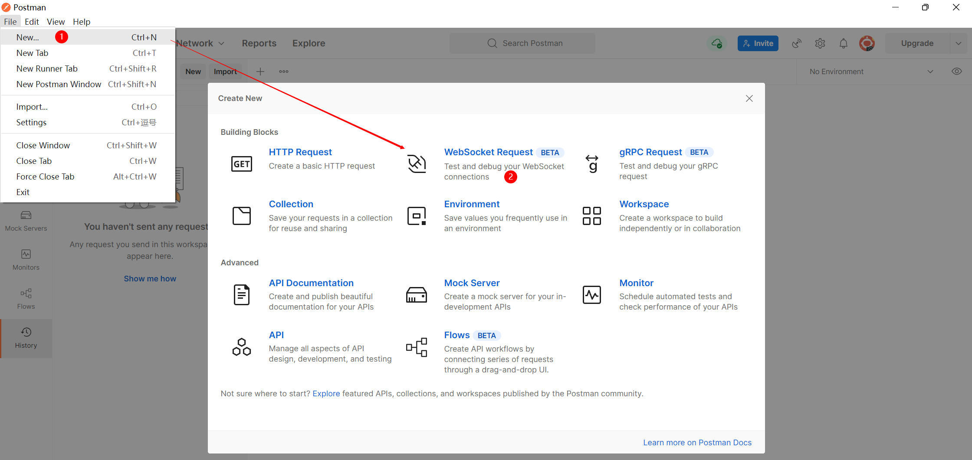972x460 pixels.
Task: Click the Show me how link
Action: 150,279
